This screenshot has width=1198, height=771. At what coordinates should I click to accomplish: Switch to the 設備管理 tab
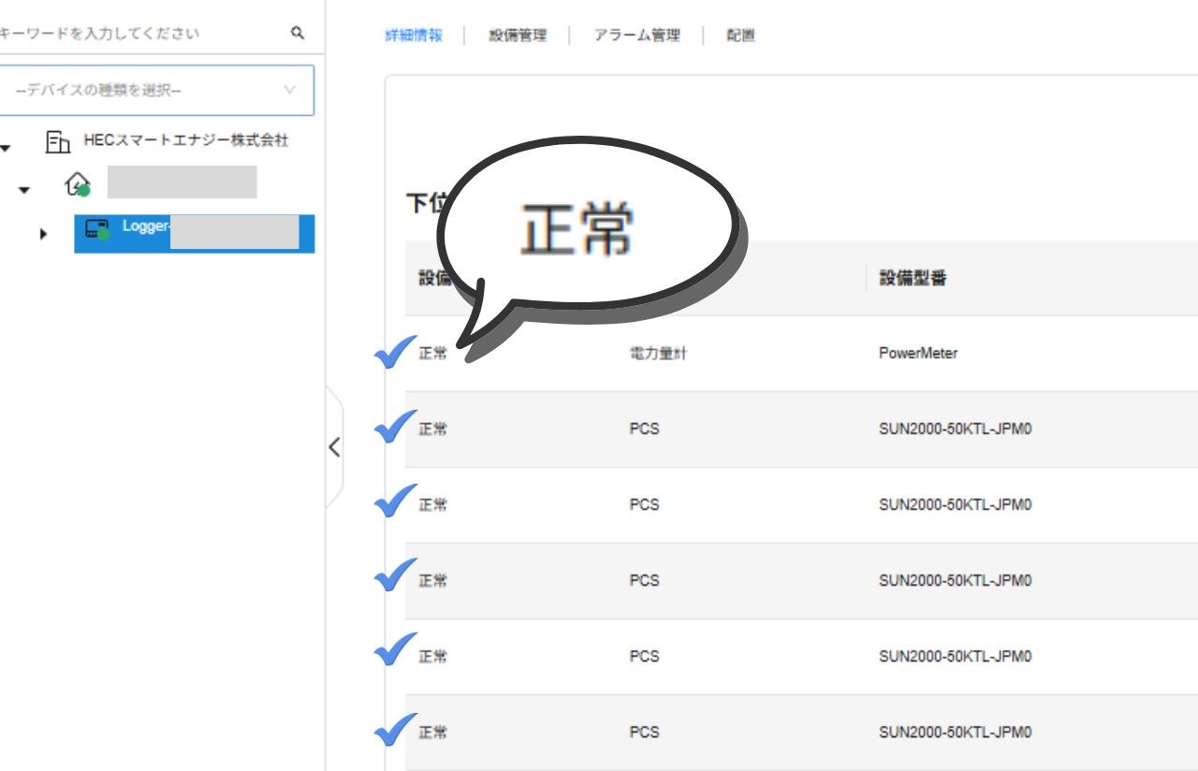tap(517, 36)
